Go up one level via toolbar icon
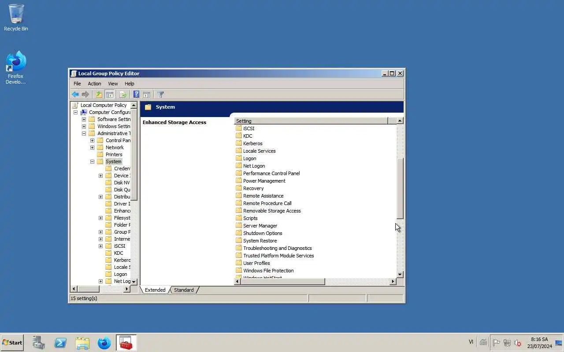The width and height of the screenshot is (564, 352). [99, 95]
